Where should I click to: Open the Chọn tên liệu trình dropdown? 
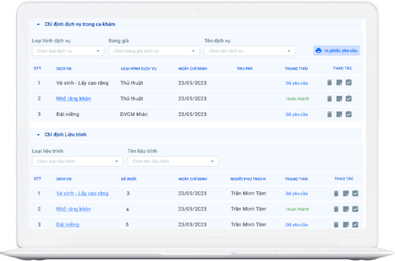pyautogui.click(x=173, y=161)
